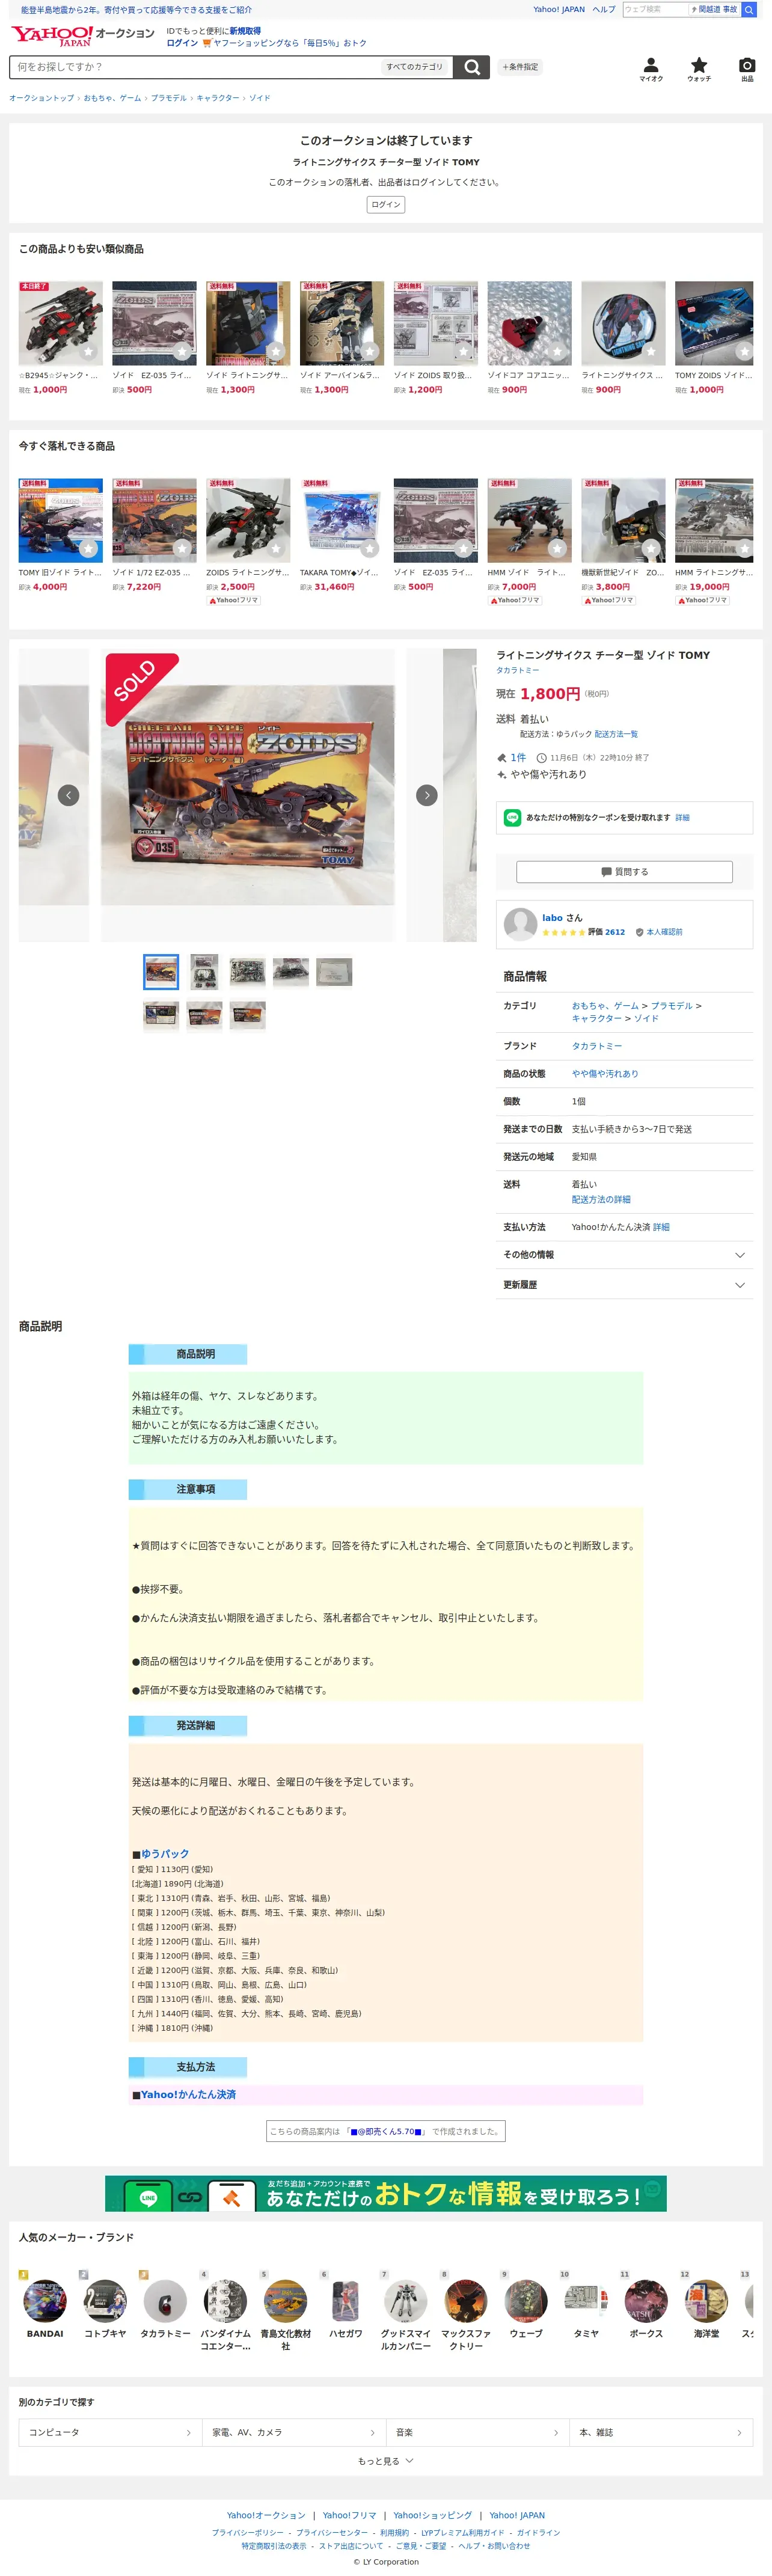Click the 本人確認済 verified badge icon
The width and height of the screenshot is (772, 2576).
pos(640,932)
